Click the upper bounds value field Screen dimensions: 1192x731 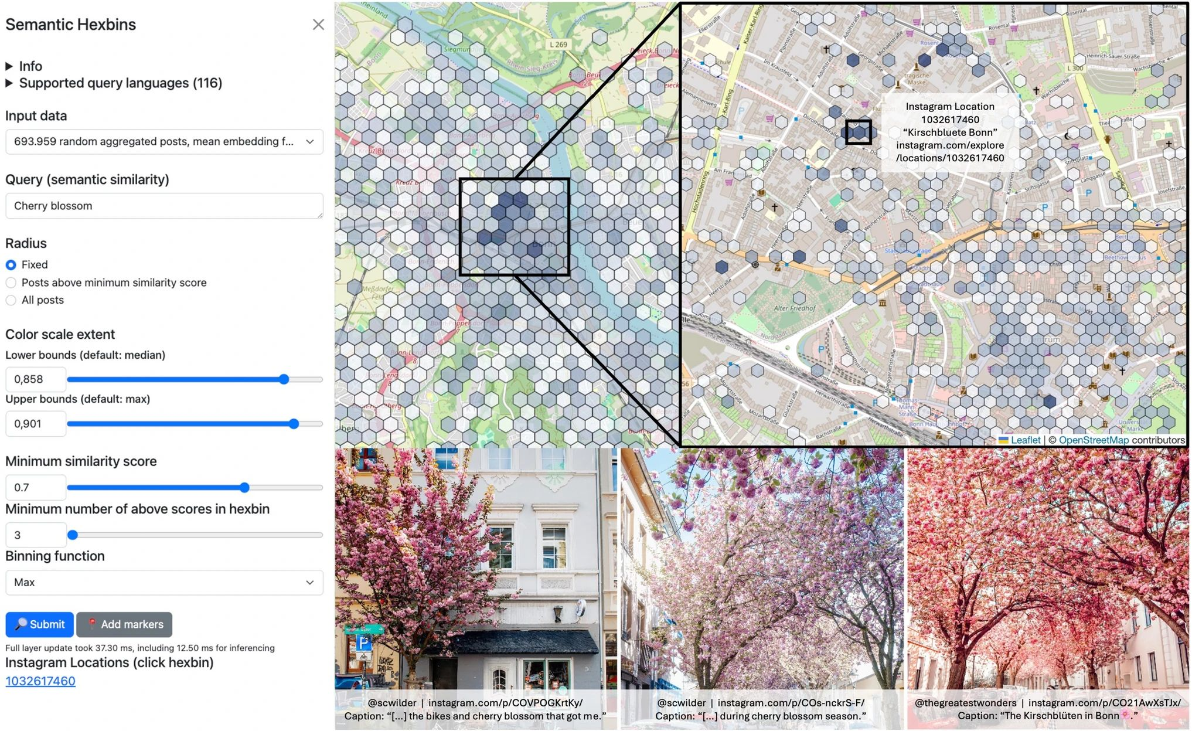(x=36, y=424)
